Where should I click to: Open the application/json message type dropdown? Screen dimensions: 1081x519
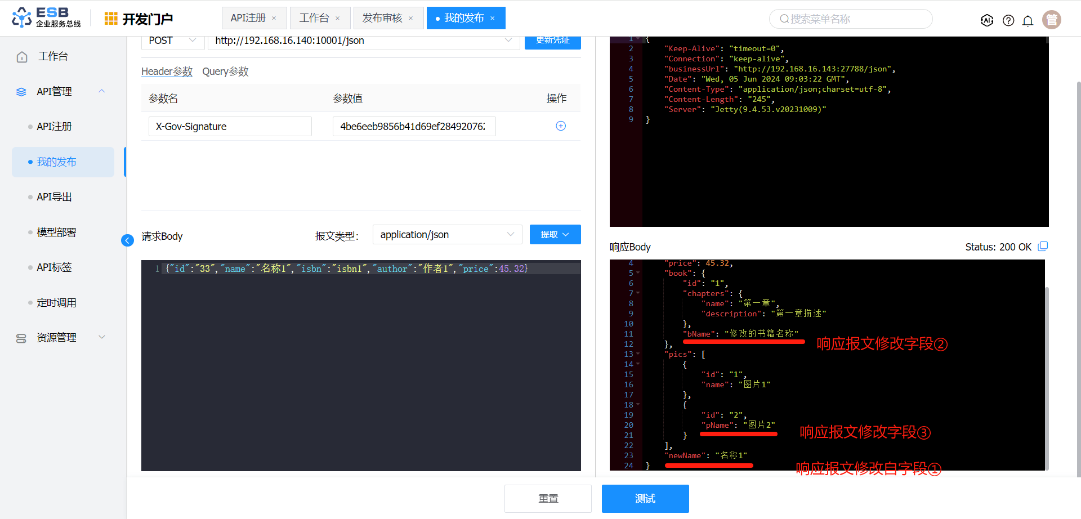(447, 235)
